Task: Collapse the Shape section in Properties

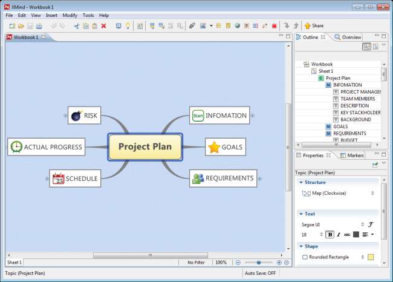Action: click(301, 246)
